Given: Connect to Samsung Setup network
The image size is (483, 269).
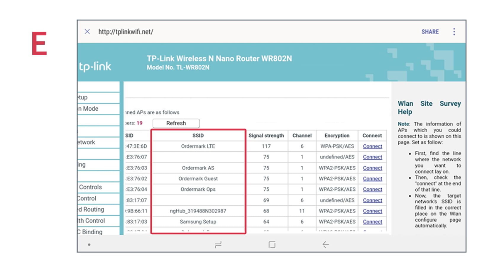Looking at the screenshot, I should (x=372, y=221).
